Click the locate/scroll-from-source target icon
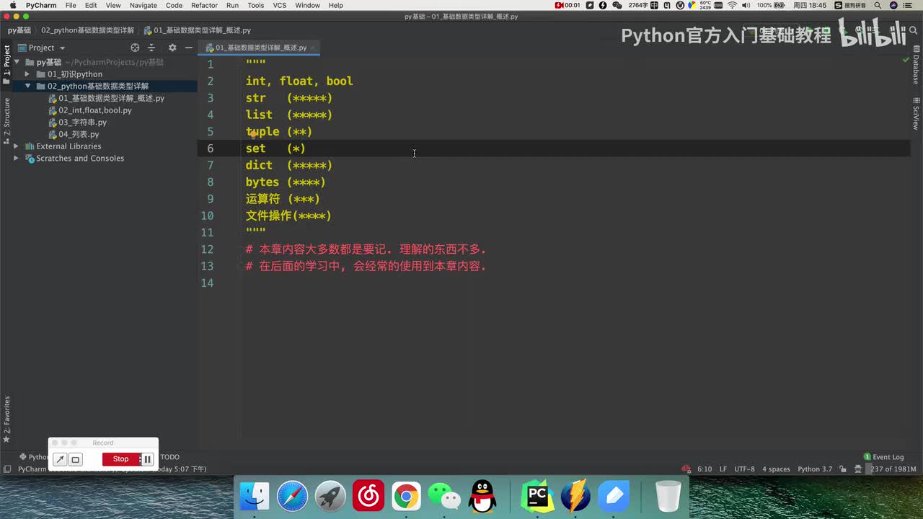 [x=135, y=48]
